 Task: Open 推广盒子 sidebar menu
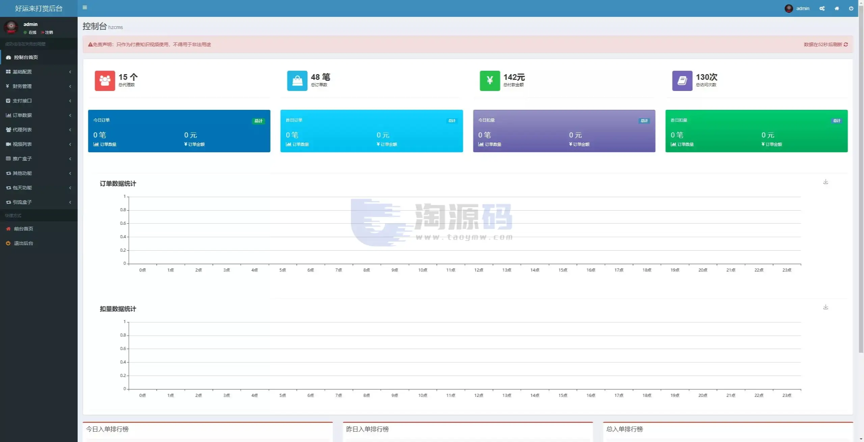click(39, 159)
